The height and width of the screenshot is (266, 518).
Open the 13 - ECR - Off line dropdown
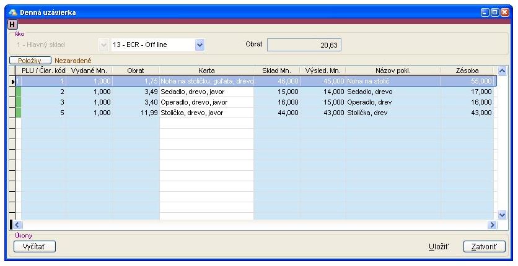199,45
